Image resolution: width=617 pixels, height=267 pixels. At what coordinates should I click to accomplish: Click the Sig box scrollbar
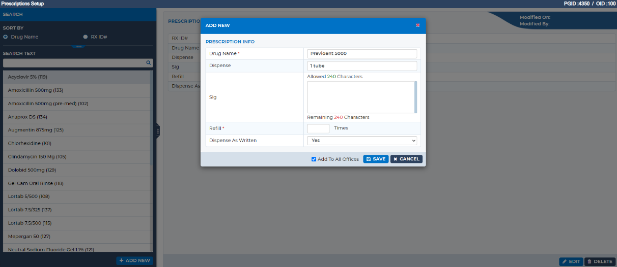(416, 97)
